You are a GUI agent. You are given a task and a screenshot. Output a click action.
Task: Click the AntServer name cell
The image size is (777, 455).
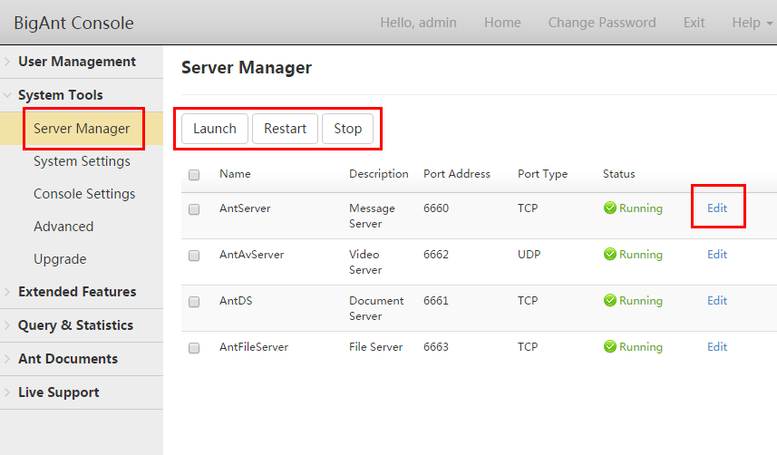tap(245, 208)
